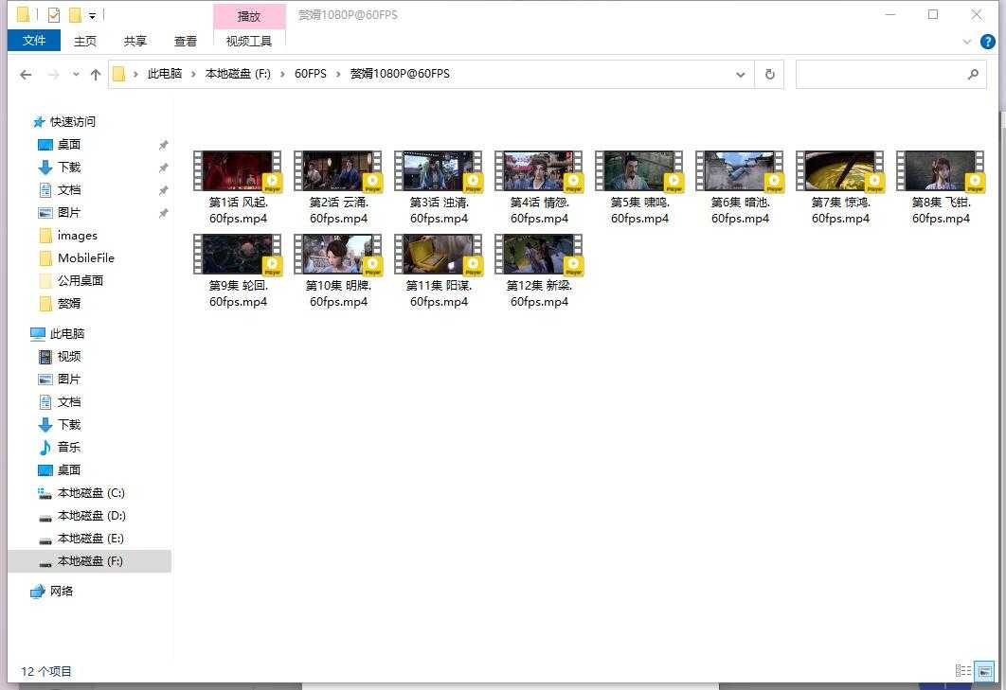Select 本地磁盘 (F:) in sidebar
The image size is (1006, 690).
click(90, 561)
